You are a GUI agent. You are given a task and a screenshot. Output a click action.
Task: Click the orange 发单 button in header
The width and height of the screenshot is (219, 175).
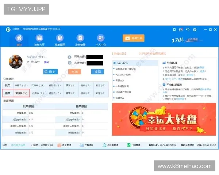pyautogui.click(x=134, y=38)
